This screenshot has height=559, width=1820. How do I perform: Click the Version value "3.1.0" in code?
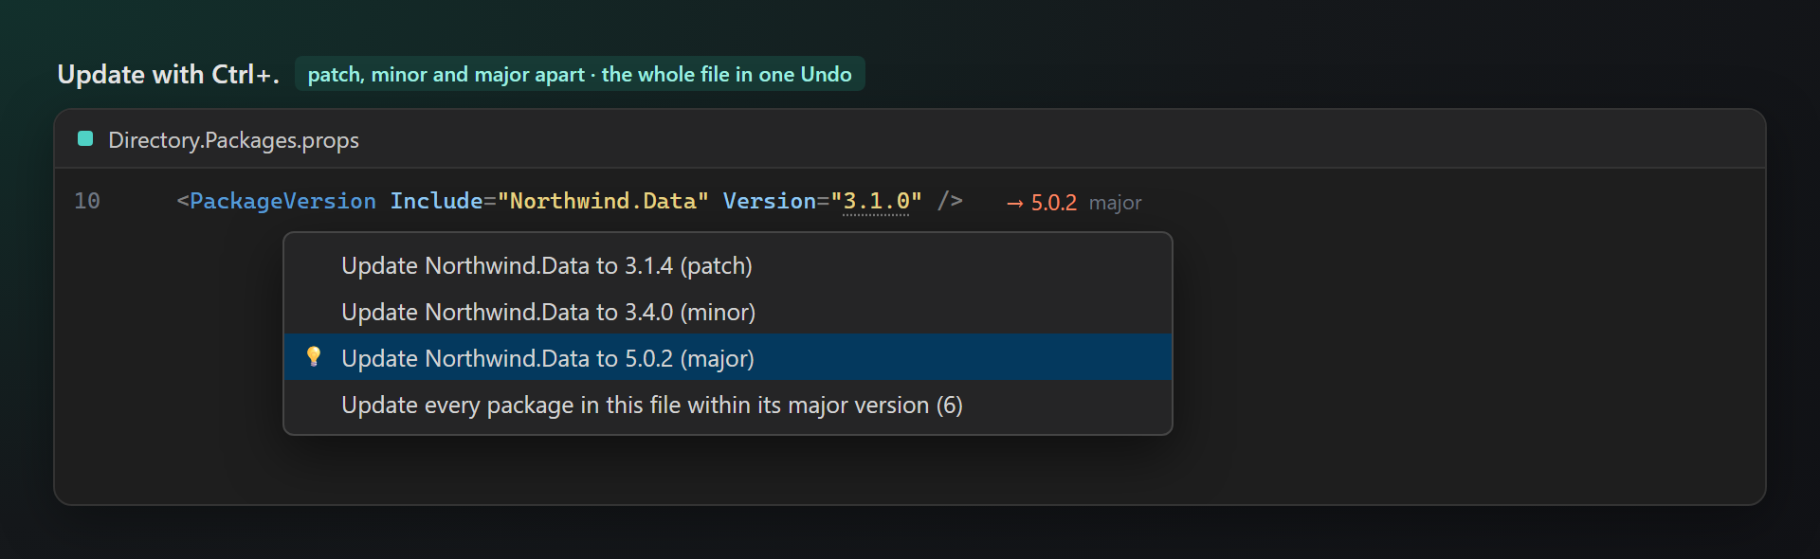pyautogui.click(x=876, y=202)
